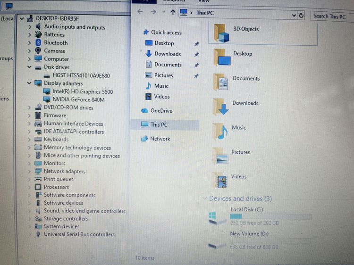Open the address bar history dropdown
Screen dimensions: 354x265
coord(294,16)
